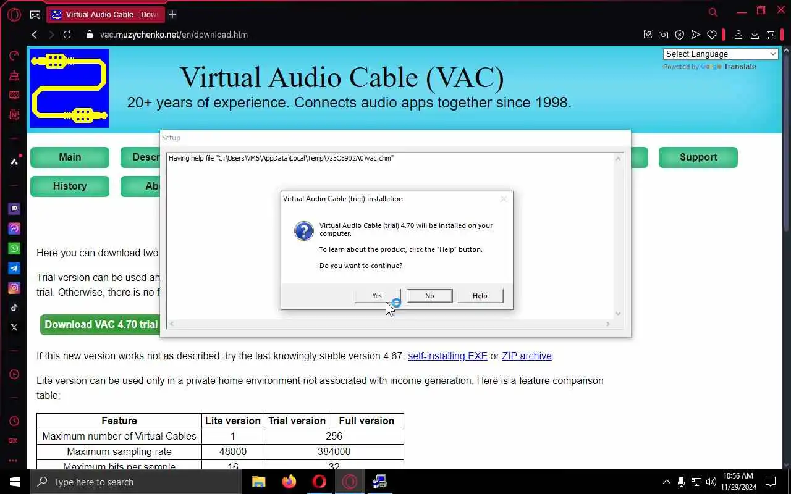Open Instagram in the Opera sidebar
The image size is (791, 494).
14,288
